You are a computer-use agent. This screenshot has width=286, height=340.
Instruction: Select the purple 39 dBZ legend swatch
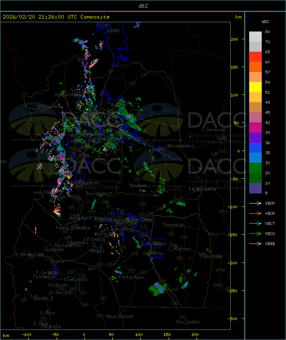tap(255, 137)
